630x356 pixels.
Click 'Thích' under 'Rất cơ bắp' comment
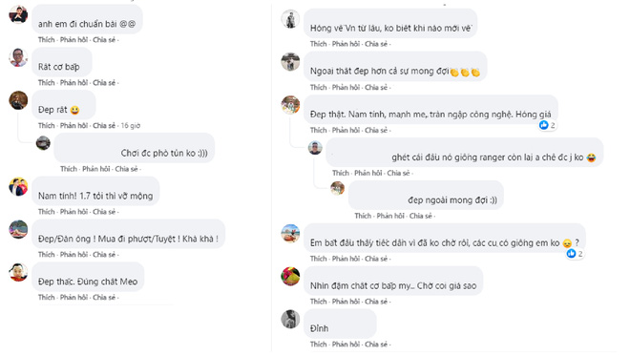[x=46, y=82]
